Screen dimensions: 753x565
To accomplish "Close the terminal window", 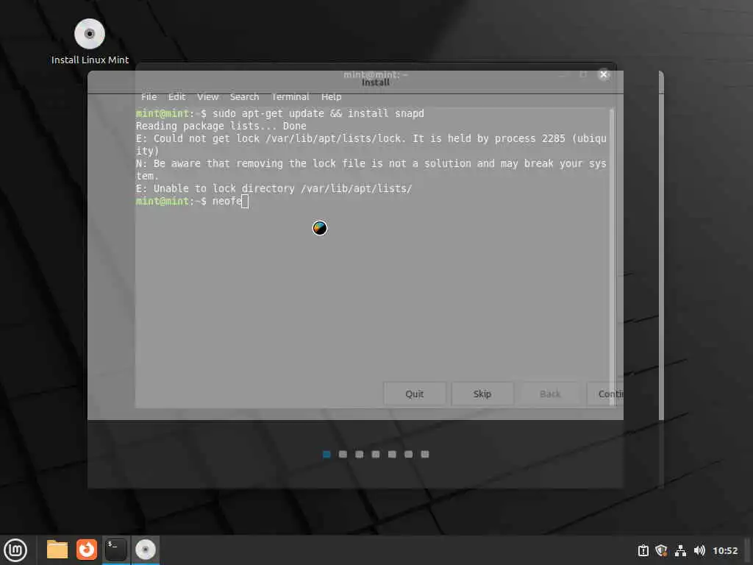I will (604, 74).
